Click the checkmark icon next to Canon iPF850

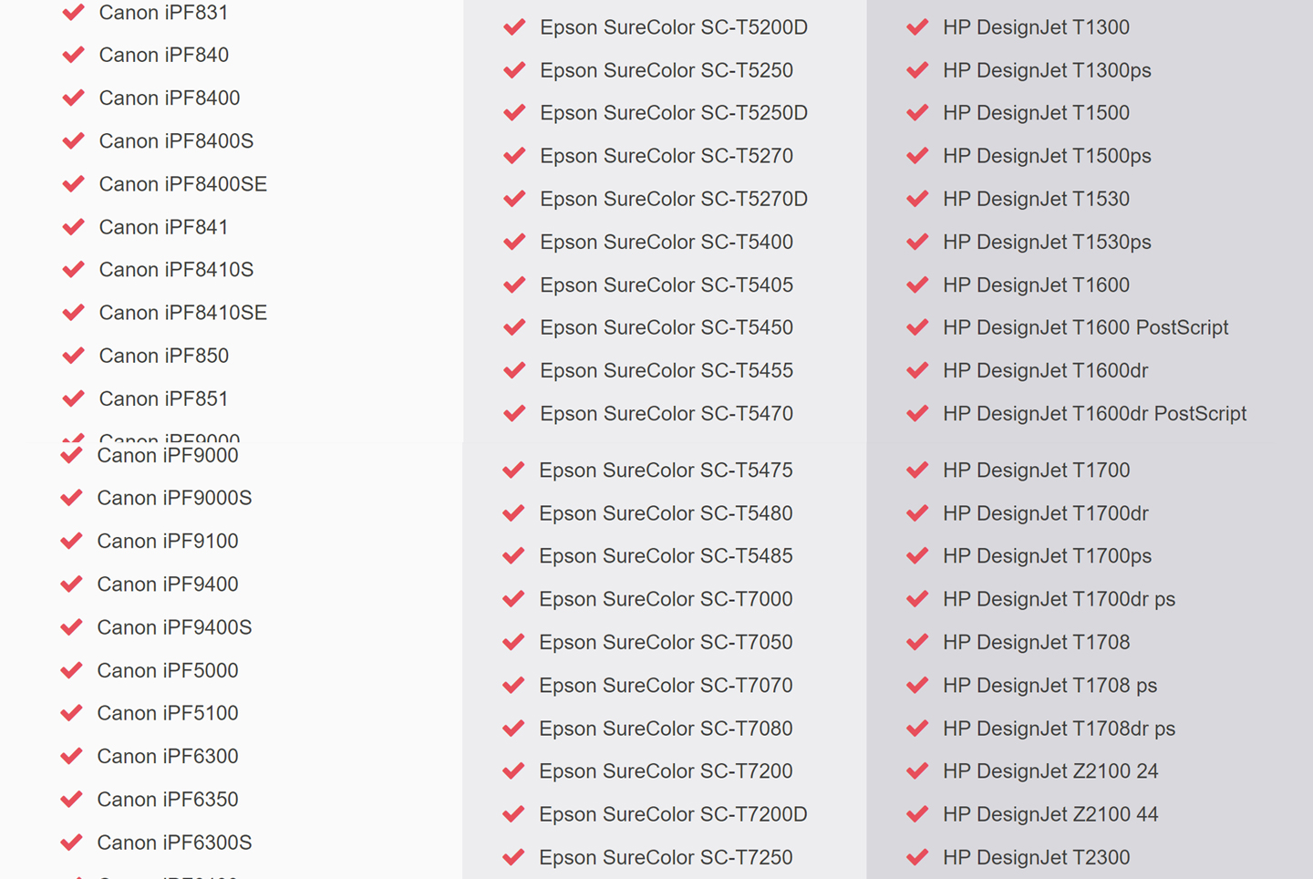tap(73, 356)
